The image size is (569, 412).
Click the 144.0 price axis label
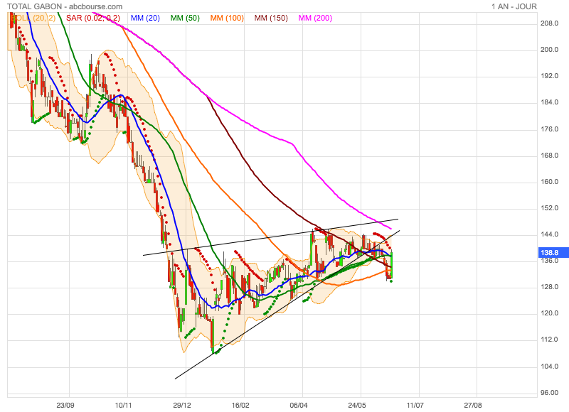click(549, 234)
